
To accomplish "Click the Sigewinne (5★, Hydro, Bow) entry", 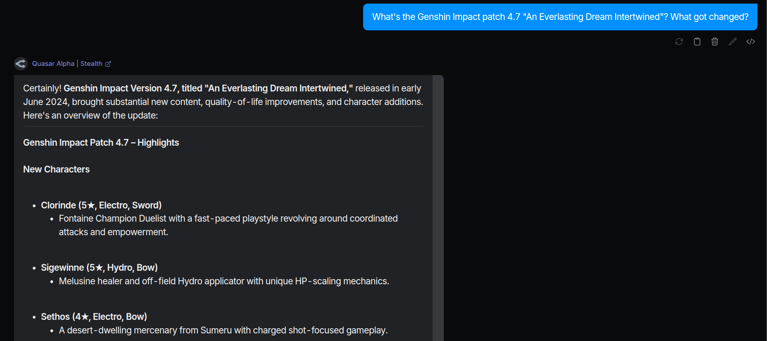I will point(99,268).
